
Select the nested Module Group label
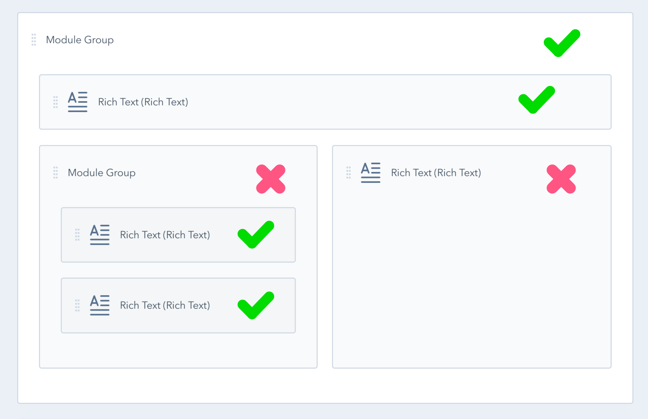click(101, 173)
